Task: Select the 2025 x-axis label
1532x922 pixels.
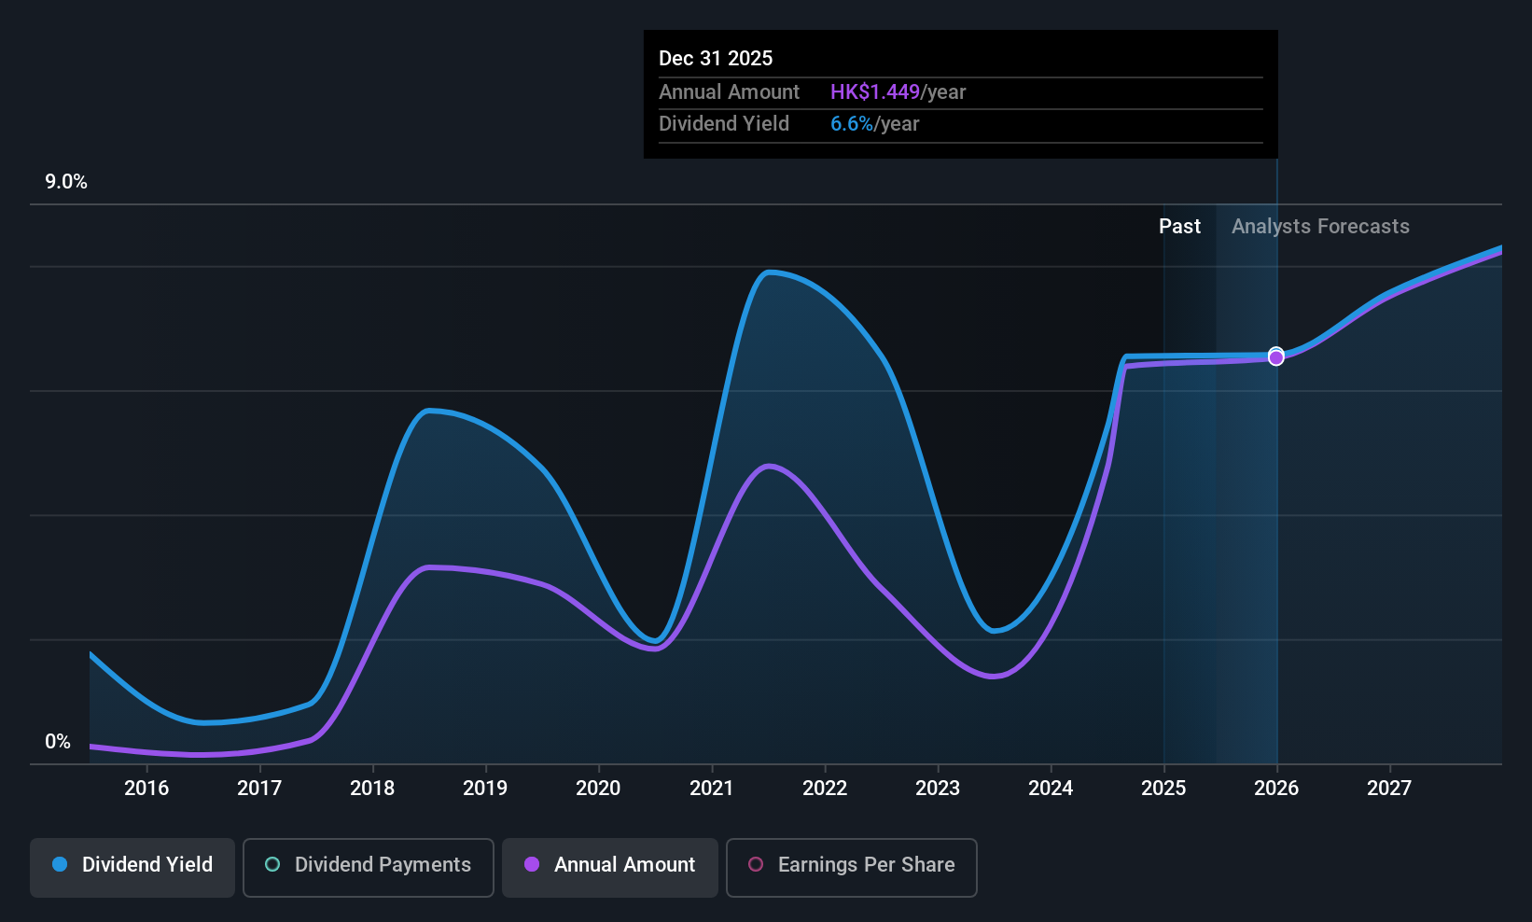Action: (1163, 788)
